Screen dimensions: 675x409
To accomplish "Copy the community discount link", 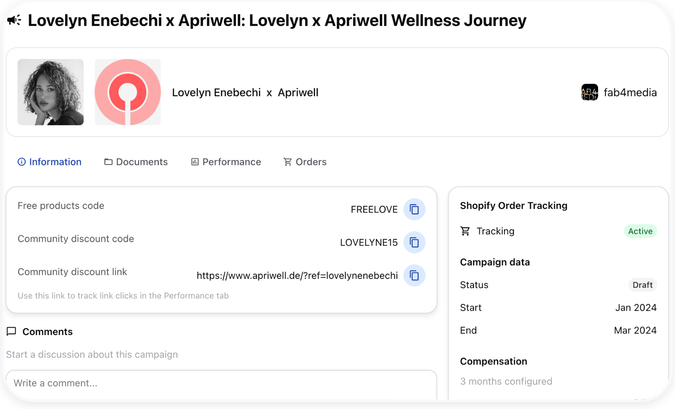I will point(414,276).
